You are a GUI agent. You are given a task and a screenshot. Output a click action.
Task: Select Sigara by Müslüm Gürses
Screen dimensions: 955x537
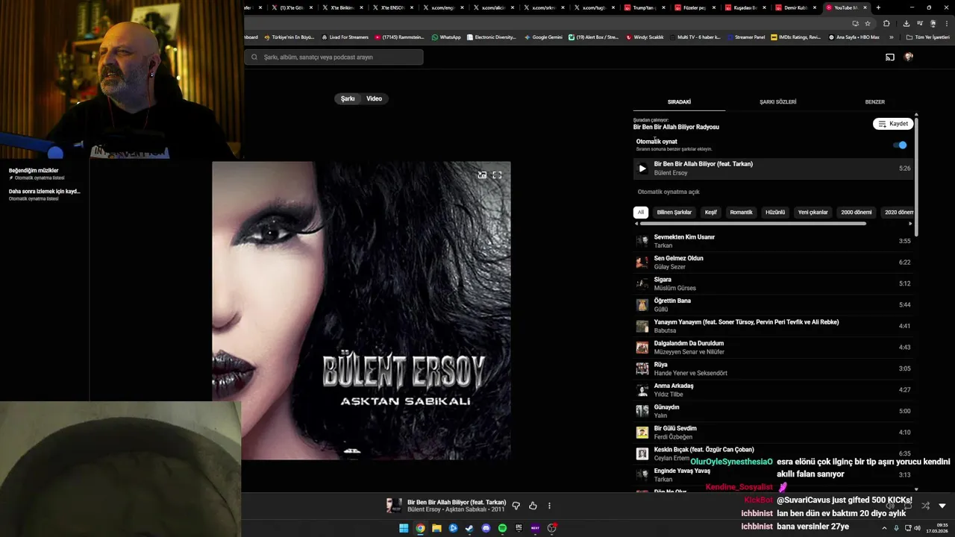pyautogui.click(x=772, y=283)
